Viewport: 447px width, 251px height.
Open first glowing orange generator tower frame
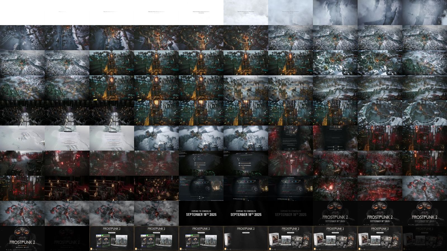112,63
